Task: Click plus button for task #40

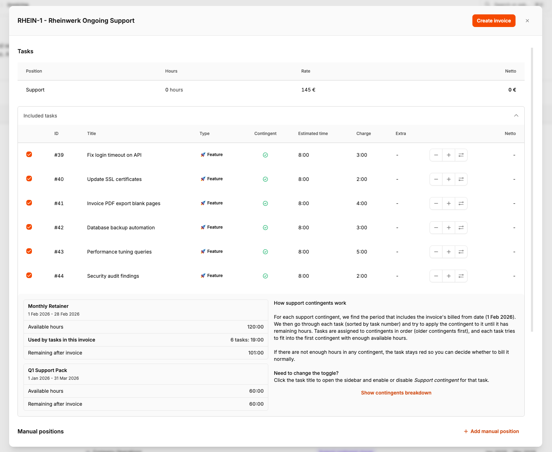Action: coord(449,179)
